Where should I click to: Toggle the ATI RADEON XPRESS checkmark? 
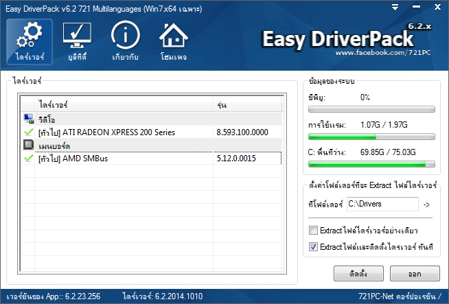(28, 132)
